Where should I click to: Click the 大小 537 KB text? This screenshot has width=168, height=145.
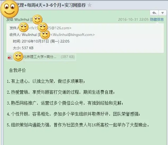(x=23, y=48)
